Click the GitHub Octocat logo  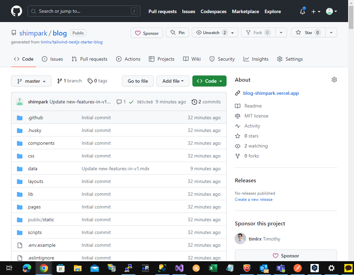click(17, 11)
